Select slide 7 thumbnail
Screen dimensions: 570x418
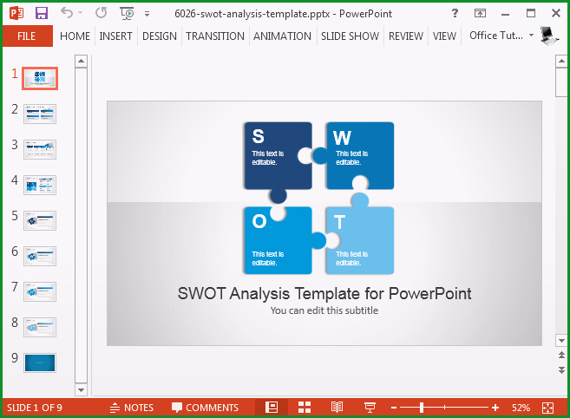(x=40, y=292)
